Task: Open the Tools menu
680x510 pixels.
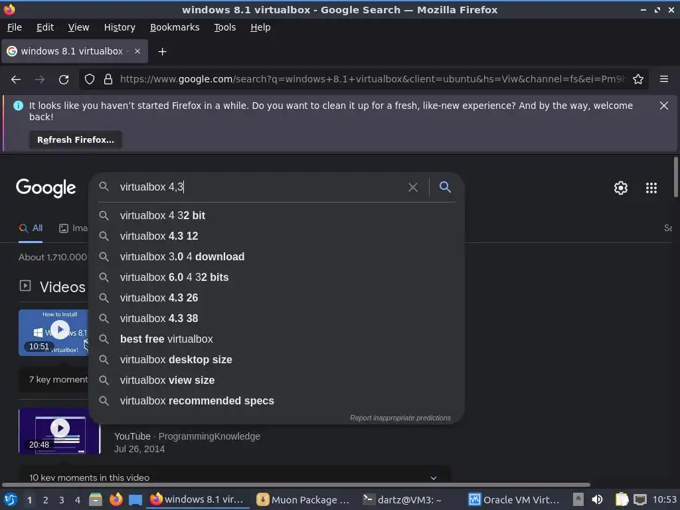Action: [x=224, y=27]
